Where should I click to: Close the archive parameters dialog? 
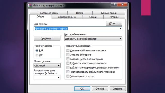(x=122, y=5)
